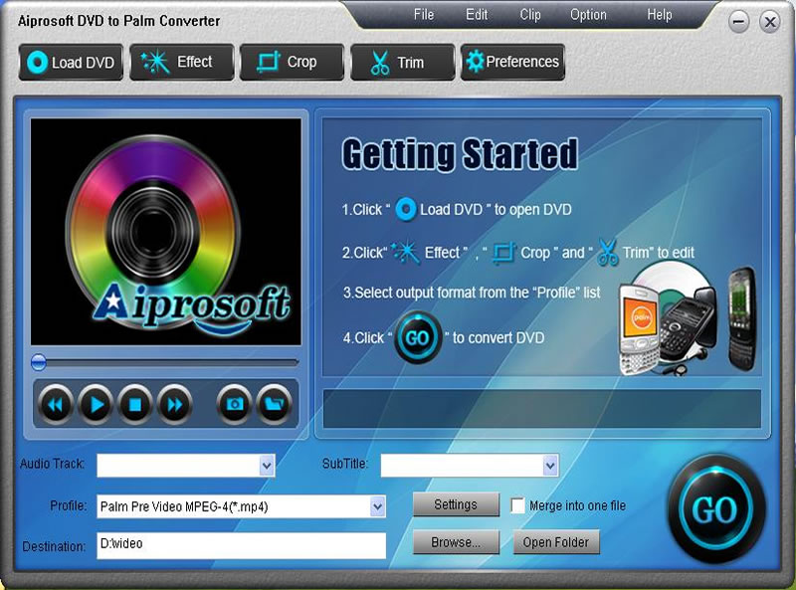Viewport: 796px width, 590px height.
Task: Open the Trim scissors tool
Action: tap(400, 63)
